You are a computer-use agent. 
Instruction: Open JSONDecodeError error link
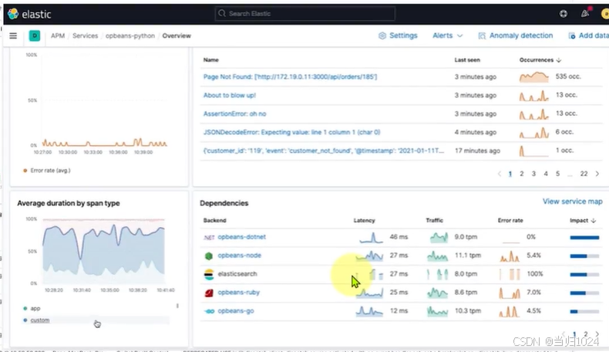(291, 132)
